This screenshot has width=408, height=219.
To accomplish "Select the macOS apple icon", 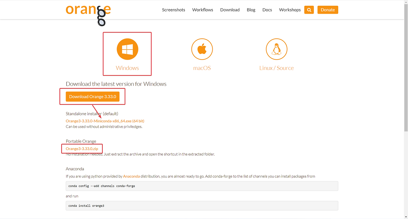I will coord(202,49).
